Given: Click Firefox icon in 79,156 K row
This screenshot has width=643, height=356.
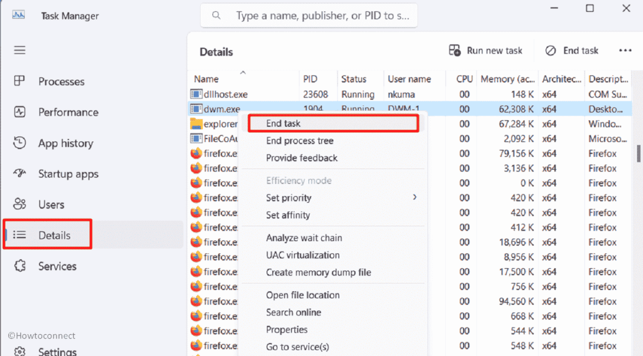Looking at the screenshot, I should point(196,153).
